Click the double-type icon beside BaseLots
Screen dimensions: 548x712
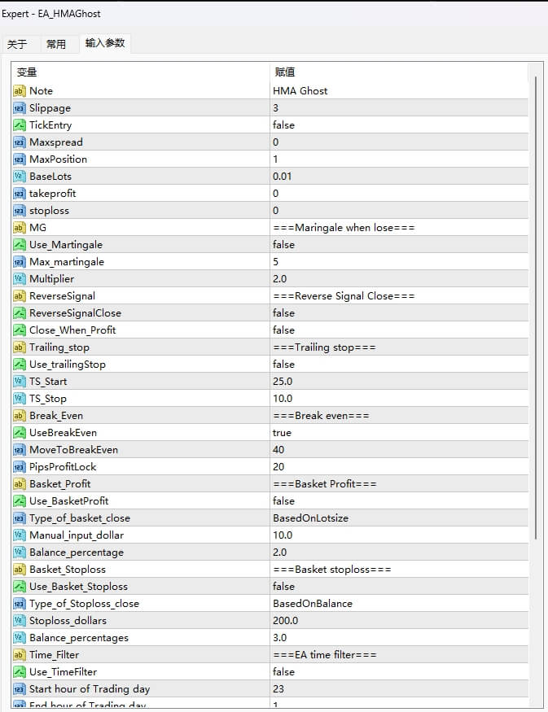point(20,177)
